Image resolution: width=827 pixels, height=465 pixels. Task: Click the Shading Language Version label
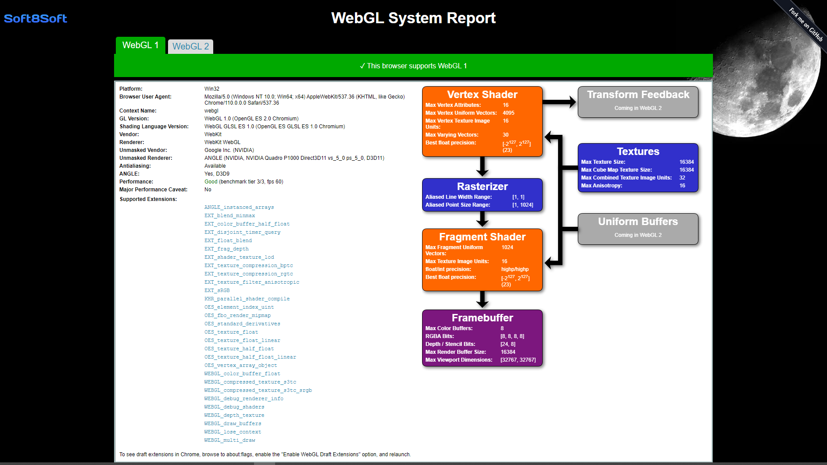[x=154, y=127]
